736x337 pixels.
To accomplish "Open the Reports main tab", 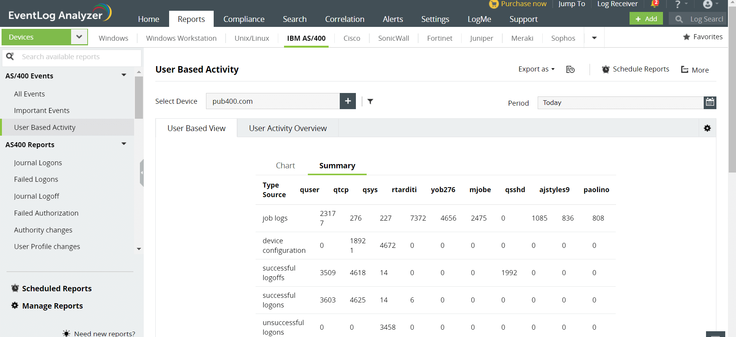I will click(191, 19).
